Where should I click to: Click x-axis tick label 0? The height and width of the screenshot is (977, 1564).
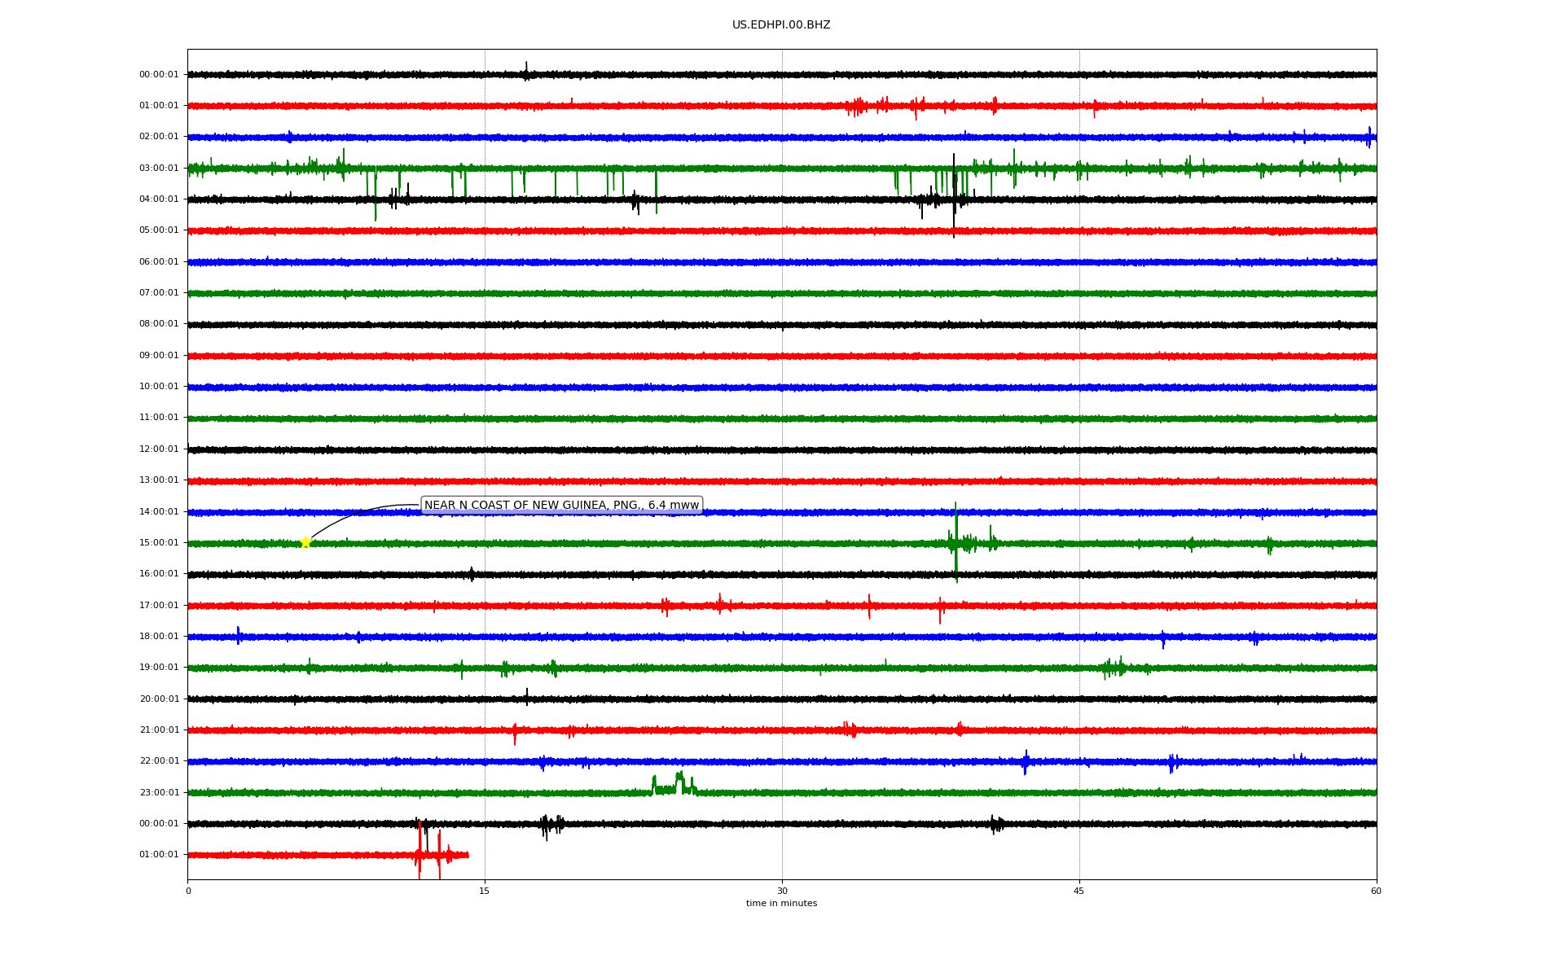pyautogui.click(x=188, y=891)
